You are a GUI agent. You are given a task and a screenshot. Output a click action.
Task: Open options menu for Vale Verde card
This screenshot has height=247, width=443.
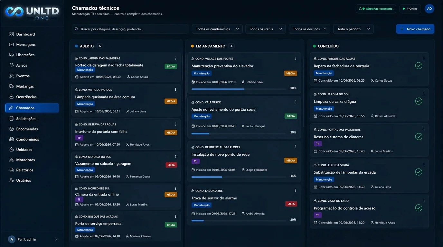pyautogui.click(x=296, y=102)
